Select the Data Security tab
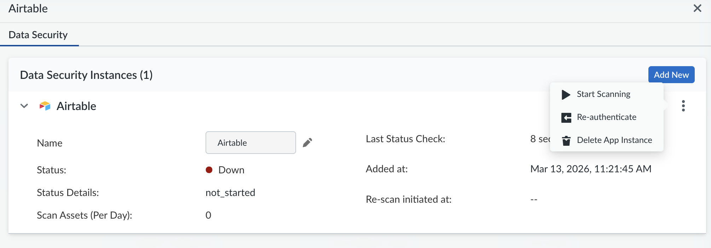The width and height of the screenshot is (711, 248). click(x=38, y=35)
